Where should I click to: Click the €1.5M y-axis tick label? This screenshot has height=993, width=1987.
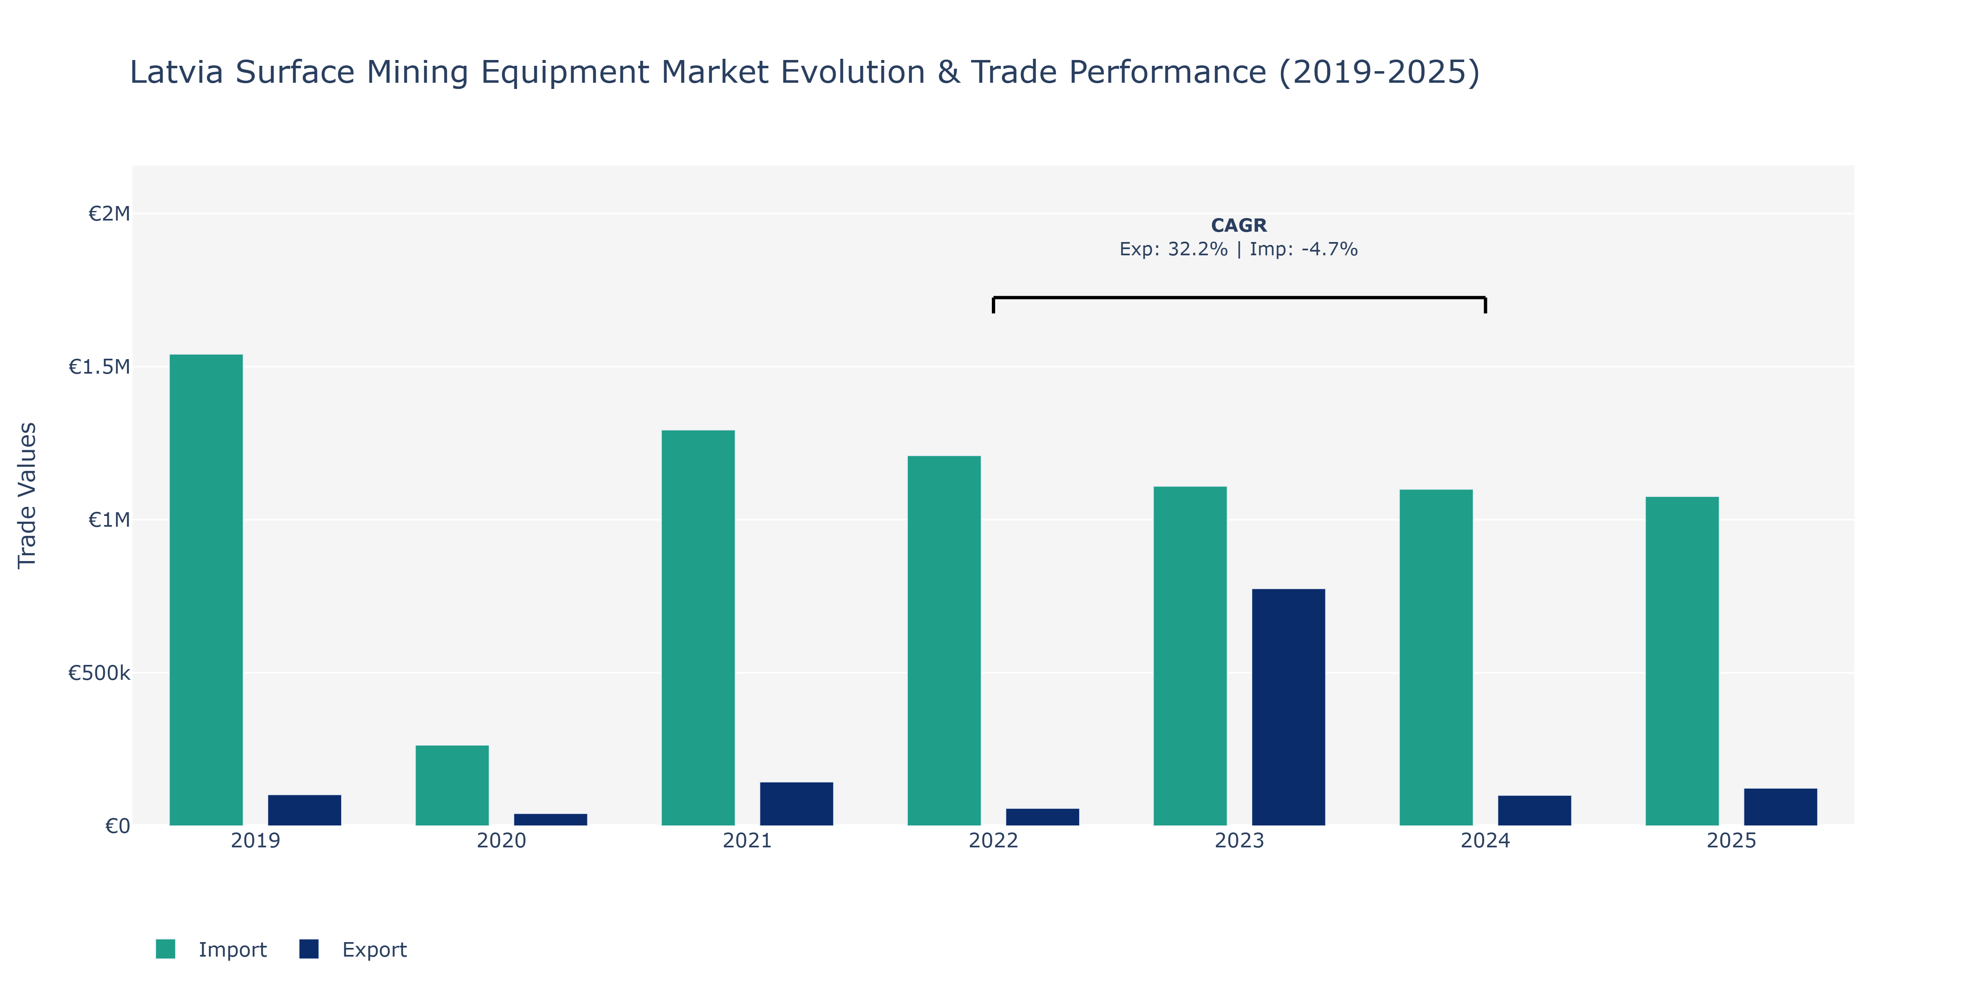99,367
